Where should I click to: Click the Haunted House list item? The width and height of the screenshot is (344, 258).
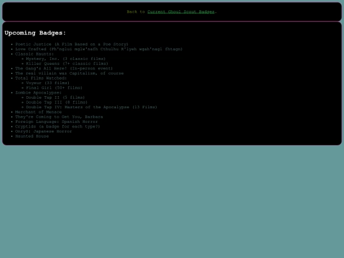click(32, 136)
